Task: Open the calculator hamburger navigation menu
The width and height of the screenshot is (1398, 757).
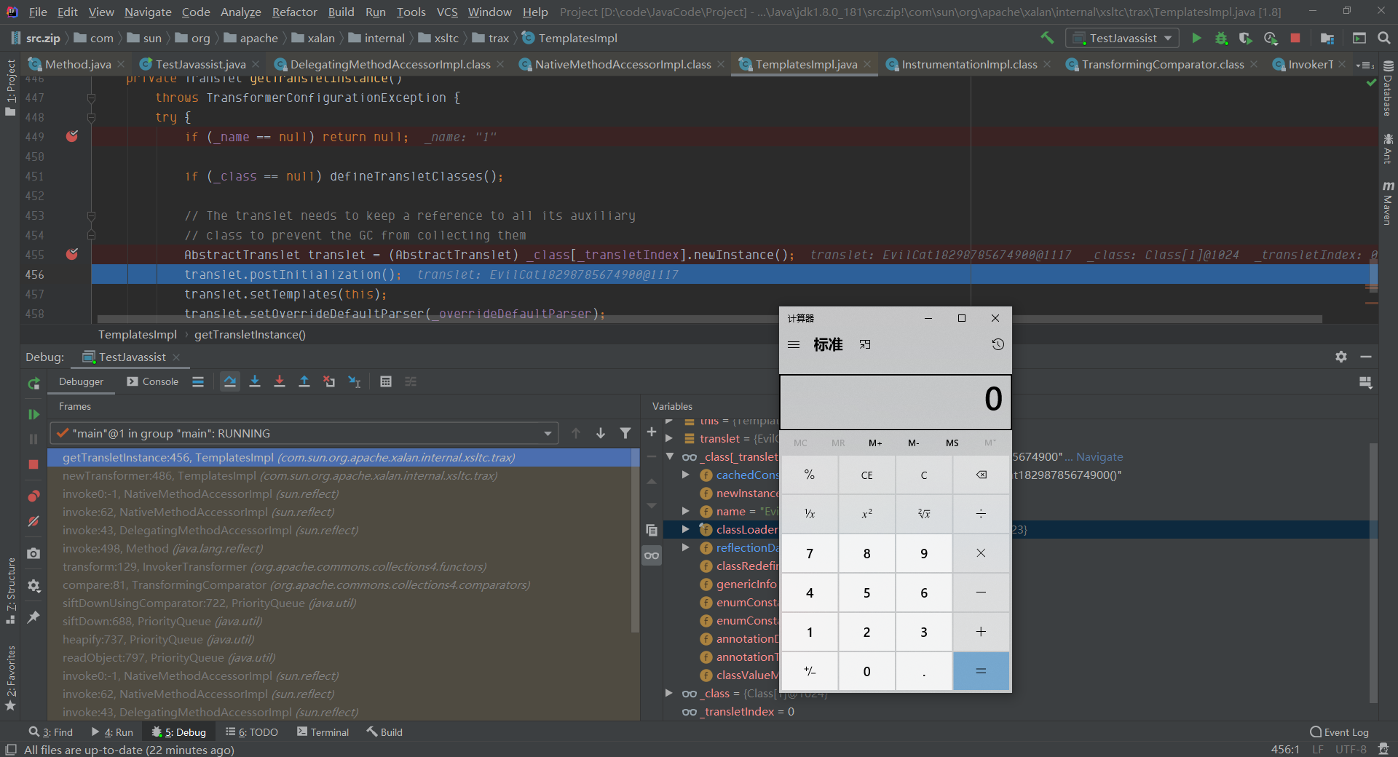Action: coord(794,344)
